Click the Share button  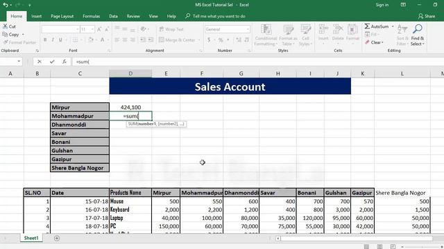427,17
